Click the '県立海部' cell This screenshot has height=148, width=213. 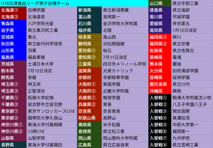[x=192, y=10]
